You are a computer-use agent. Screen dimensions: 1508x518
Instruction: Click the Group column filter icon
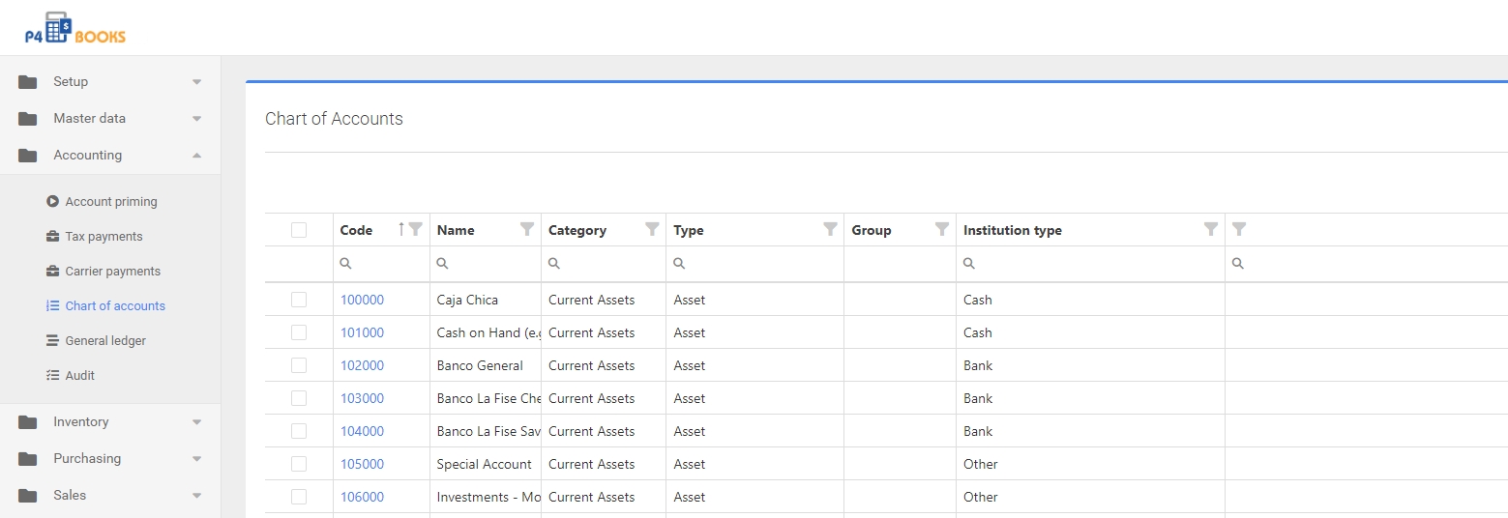(942, 230)
